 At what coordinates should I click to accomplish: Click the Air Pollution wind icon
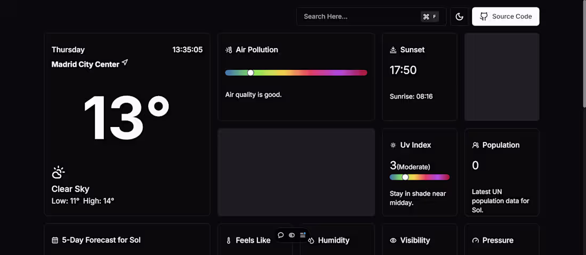229,50
